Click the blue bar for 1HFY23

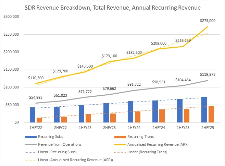(81, 114)
